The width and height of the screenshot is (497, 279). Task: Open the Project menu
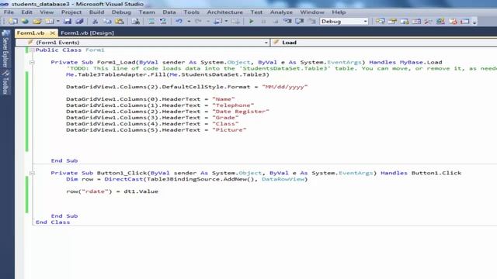pos(71,12)
